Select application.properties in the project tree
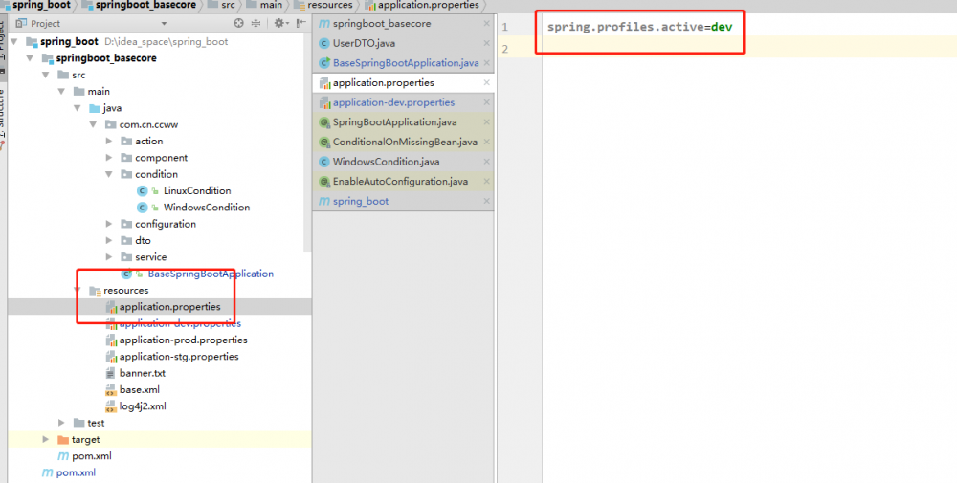The height and width of the screenshot is (483, 957). (x=169, y=307)
